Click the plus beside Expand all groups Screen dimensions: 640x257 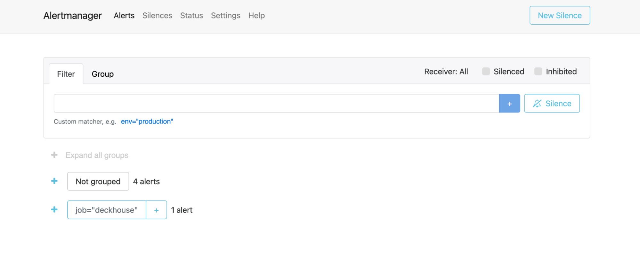pyautogui.click(x=54, y=155)
